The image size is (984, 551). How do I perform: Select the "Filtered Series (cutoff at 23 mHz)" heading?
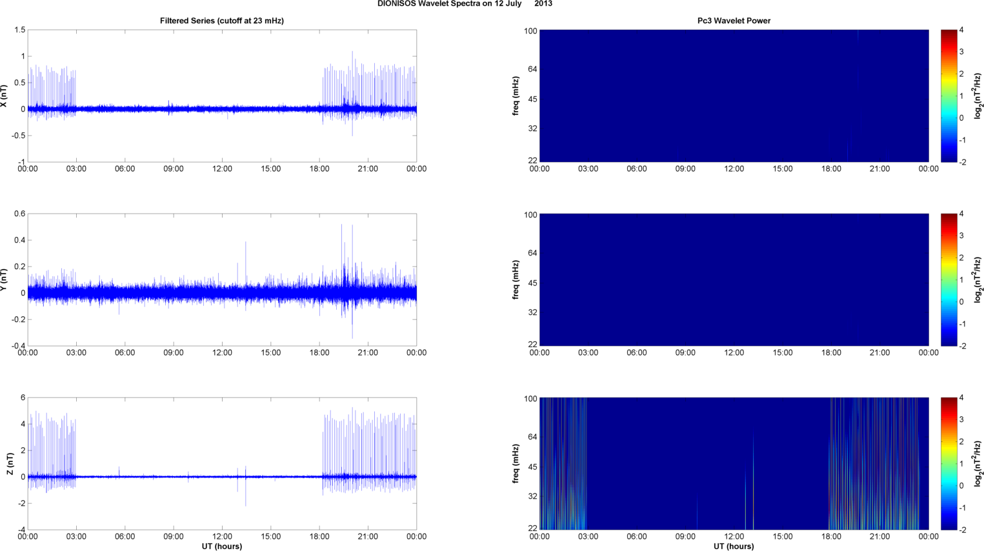click(222, 21)
